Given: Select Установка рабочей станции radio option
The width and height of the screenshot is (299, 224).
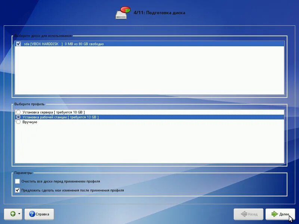Looking at the screenshot, I should click(x=18, y=117).
